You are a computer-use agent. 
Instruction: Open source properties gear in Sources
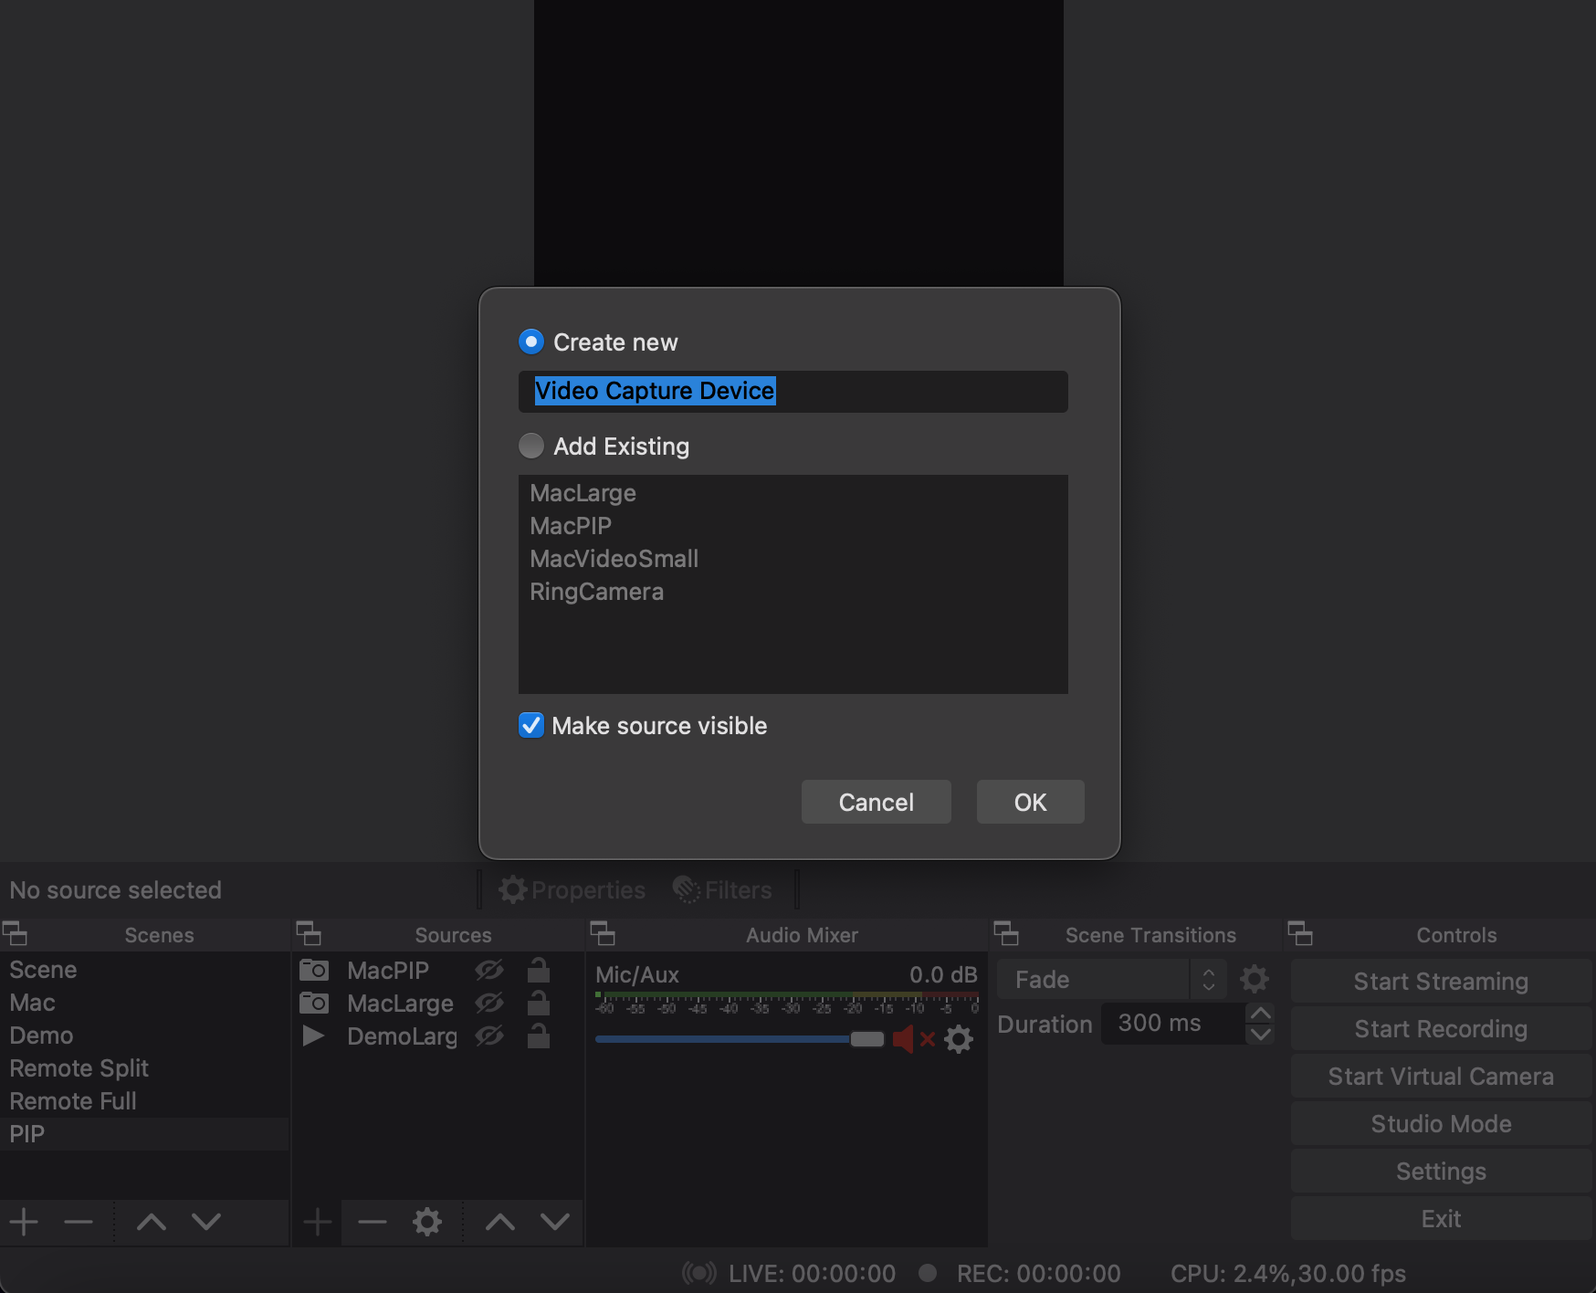coord(427,1222)
